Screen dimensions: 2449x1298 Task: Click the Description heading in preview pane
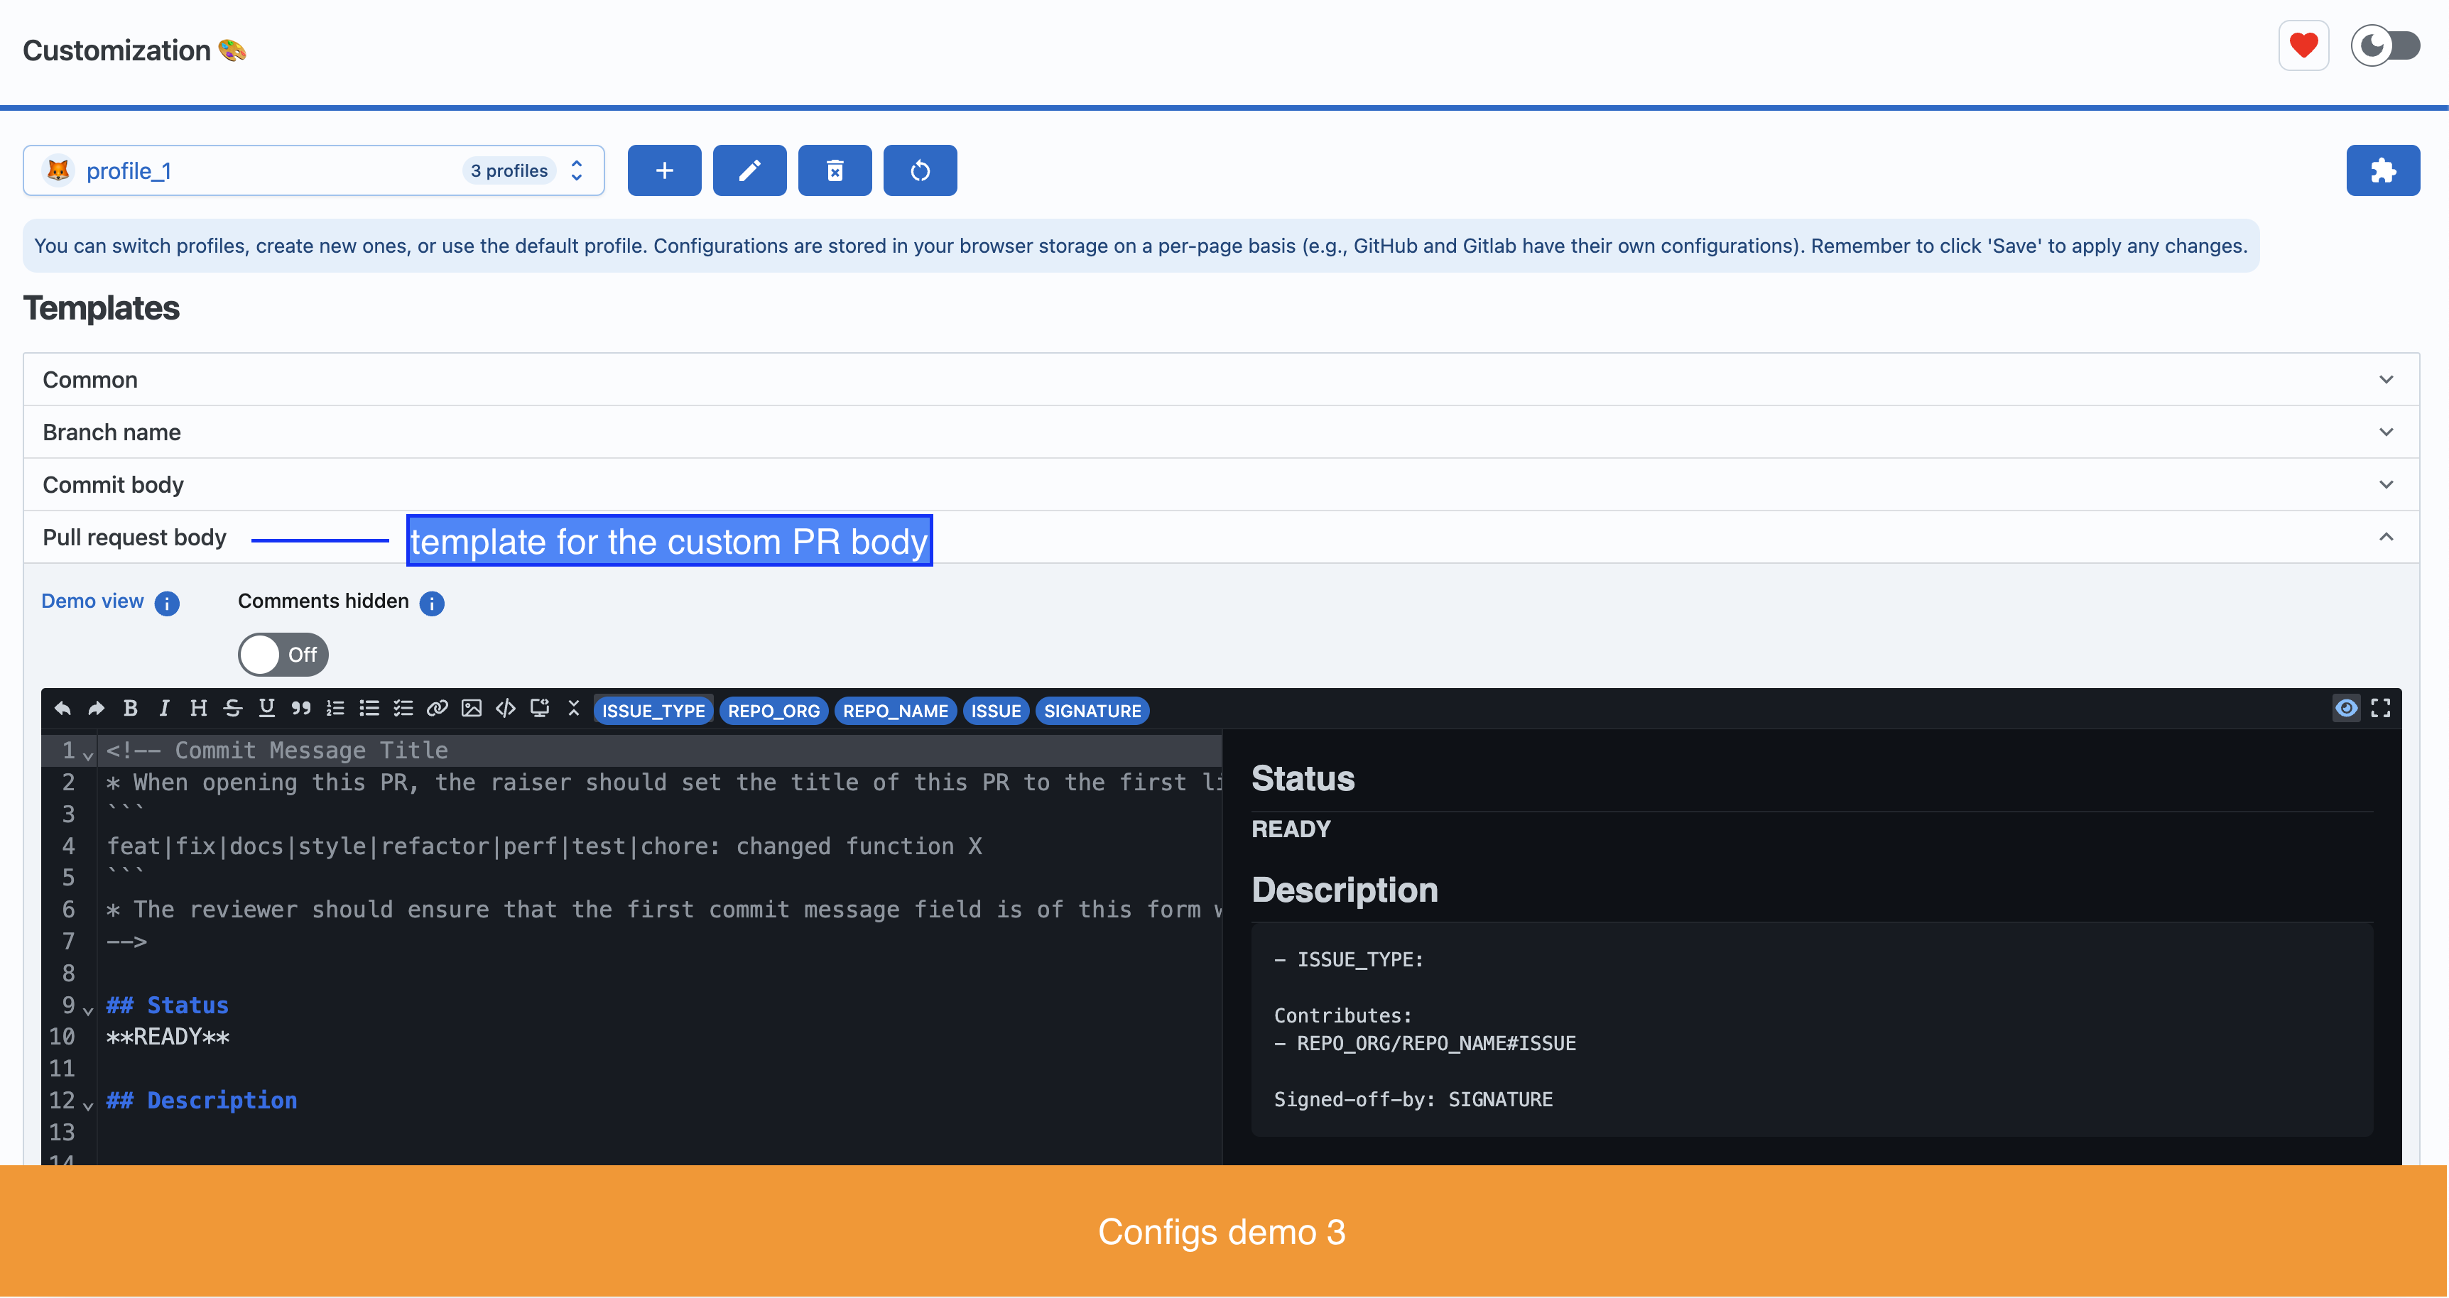tap(1345, 890)
